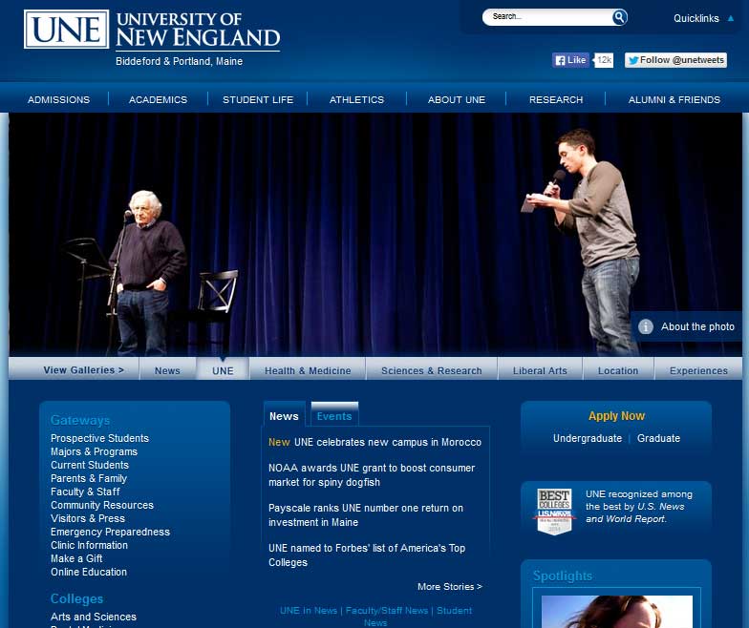Image resolution: width=749 pixels, height=628 pixels.
Task: Click the UNE logo box
Action: [67, 29]
